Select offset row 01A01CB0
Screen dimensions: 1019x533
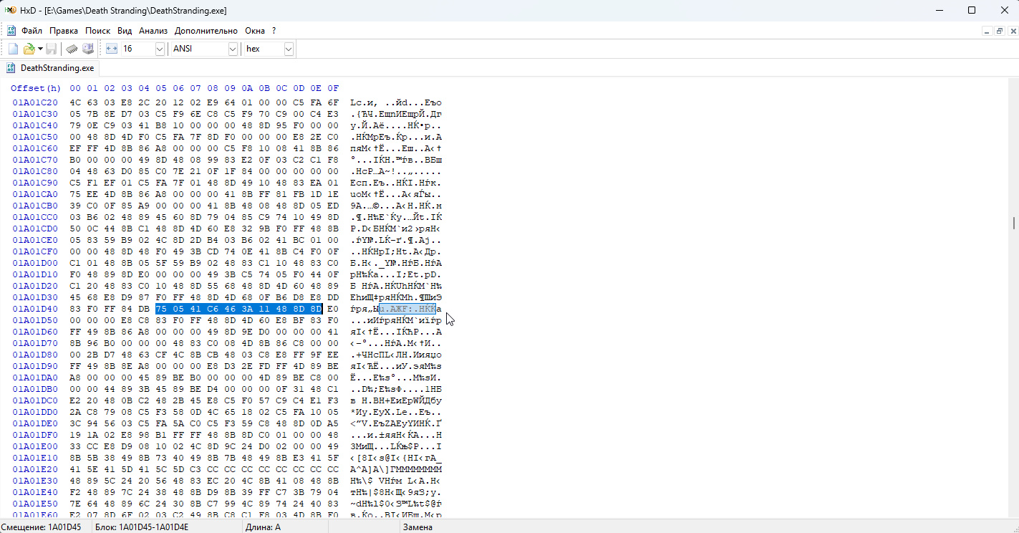click(35, 206)
